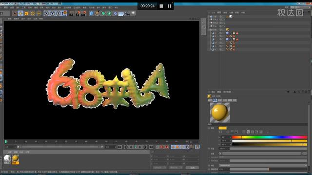Go back in Attribute Manager history arrow
Image resolution: width=312 pixels, height=175 pixels.
[288, 92]
